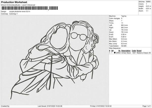Image resolution: width=152 pixels, height=108 pixels.
Task: Click the black thread color swatch
Action: pyautogui.click(x=115, y=53)
